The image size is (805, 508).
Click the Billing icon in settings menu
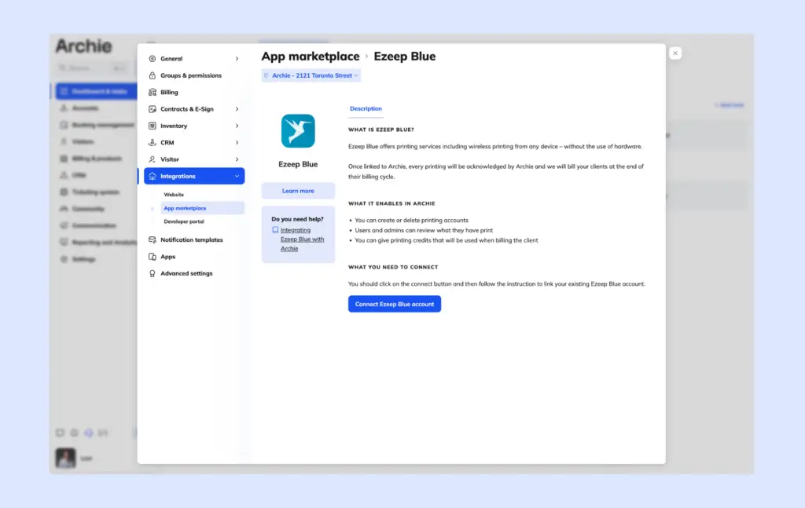coord(152,93)
